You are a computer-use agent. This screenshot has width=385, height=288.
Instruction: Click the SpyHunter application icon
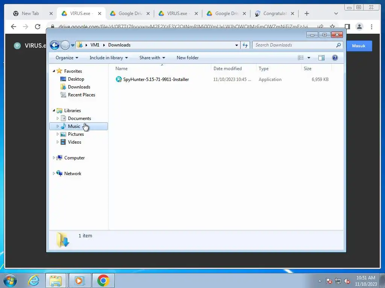point(119,79)
